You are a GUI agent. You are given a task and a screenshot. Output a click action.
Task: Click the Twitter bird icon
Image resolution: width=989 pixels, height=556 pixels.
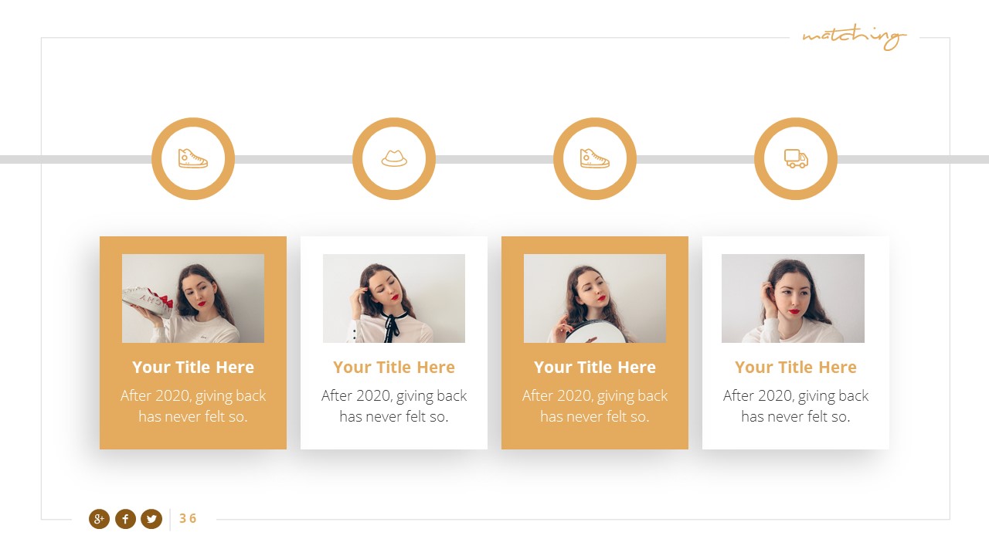point(151,519)
